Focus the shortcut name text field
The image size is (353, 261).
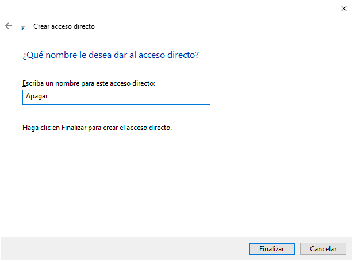[116, 97]
